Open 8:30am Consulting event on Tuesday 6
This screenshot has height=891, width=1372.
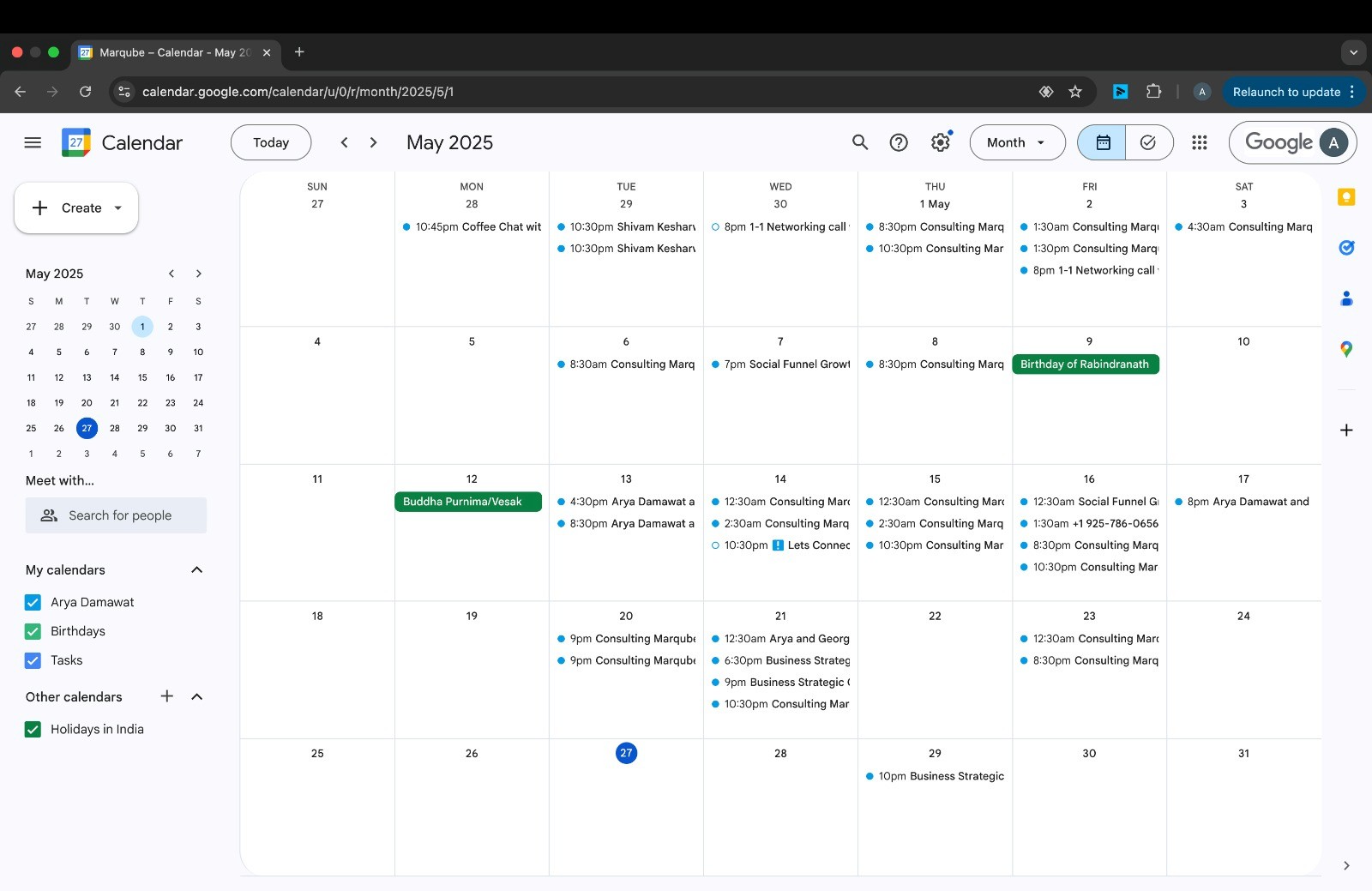(626, 364)
